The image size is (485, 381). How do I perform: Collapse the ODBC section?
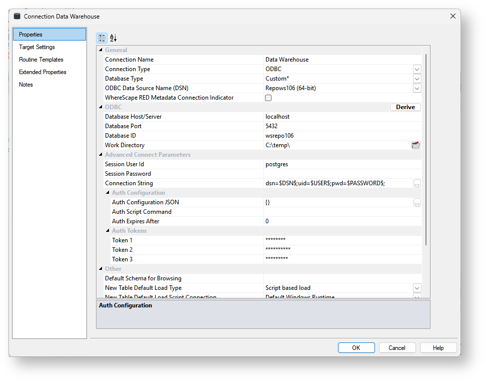point(100,107)
